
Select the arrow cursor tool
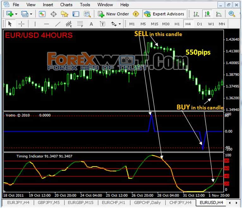(10, 24)
